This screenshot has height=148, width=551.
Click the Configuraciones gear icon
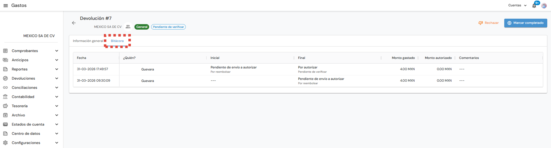click(x=5, y=143)
